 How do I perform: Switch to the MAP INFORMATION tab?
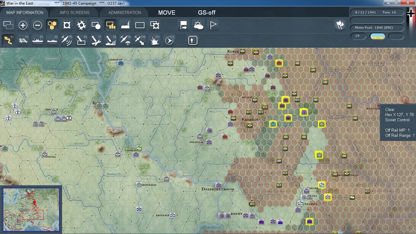pyautogui.click(x=25, y=12)
